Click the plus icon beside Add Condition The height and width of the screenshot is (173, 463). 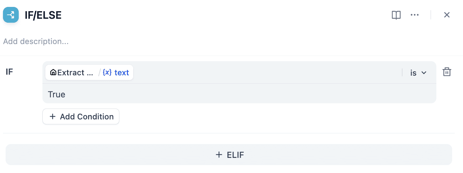pos(53,117)
